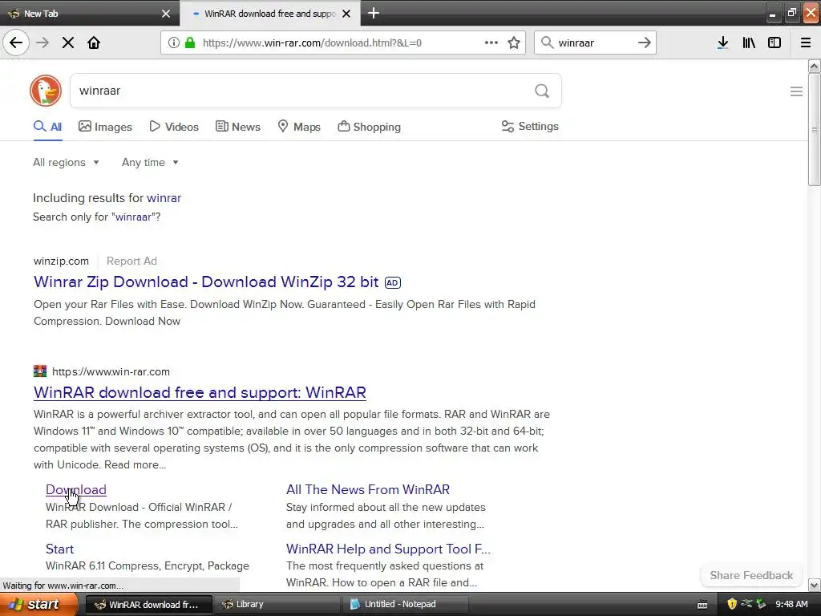
Task: Search only for "winraar" link
Action: [x=97, y=217]
